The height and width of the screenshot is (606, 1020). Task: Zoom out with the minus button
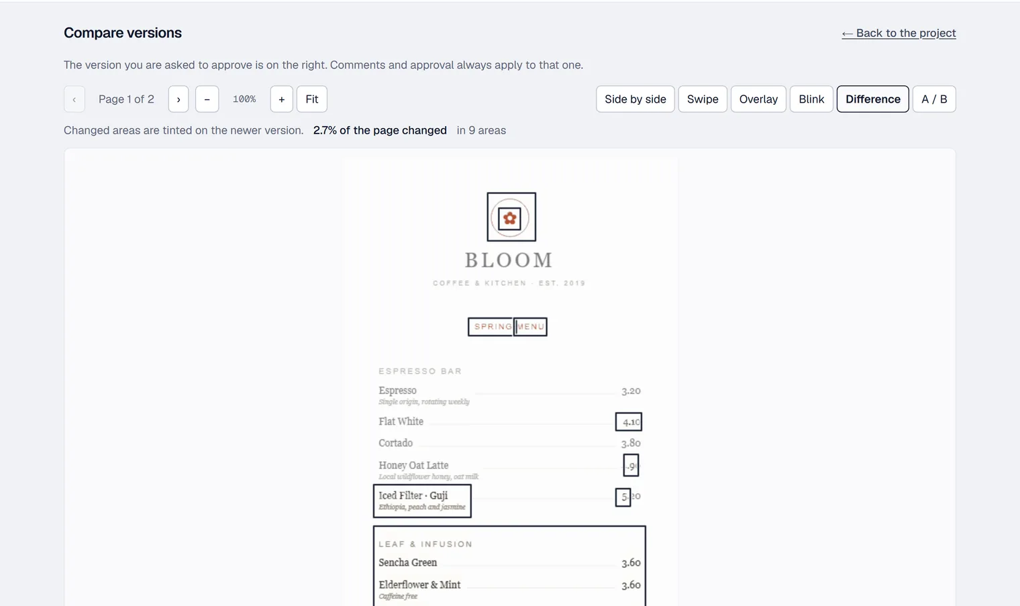click(x=207, y=99)
